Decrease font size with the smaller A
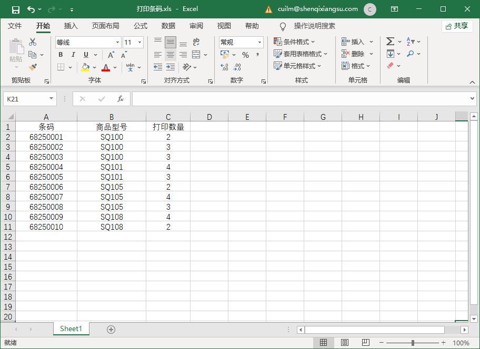 point(124,55)
